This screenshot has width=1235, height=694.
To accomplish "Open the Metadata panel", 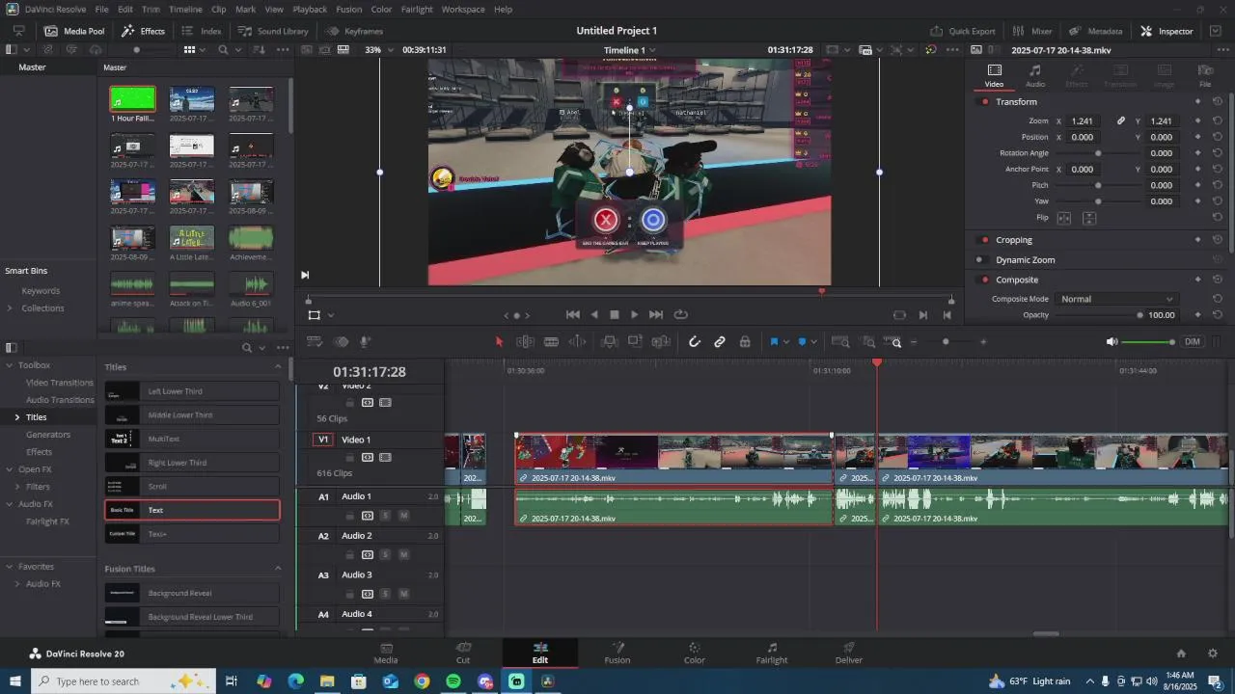I will [1095, 31].
